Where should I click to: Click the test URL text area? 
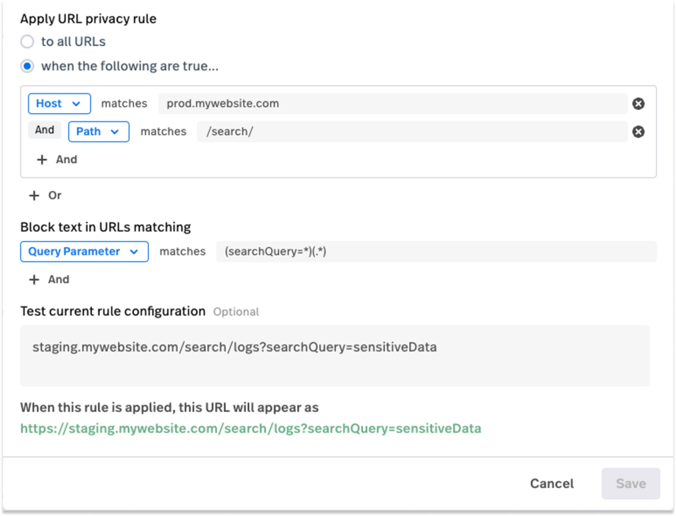pyautogui.click(x=335, y=356)
